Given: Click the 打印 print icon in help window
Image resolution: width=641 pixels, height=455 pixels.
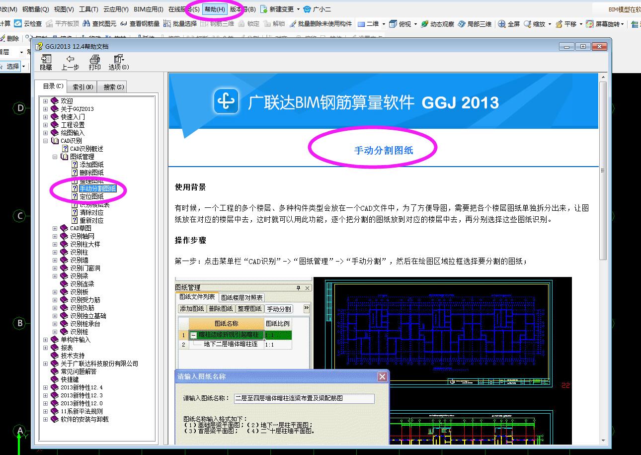Looking at the screenshot, I should [94, 59].
